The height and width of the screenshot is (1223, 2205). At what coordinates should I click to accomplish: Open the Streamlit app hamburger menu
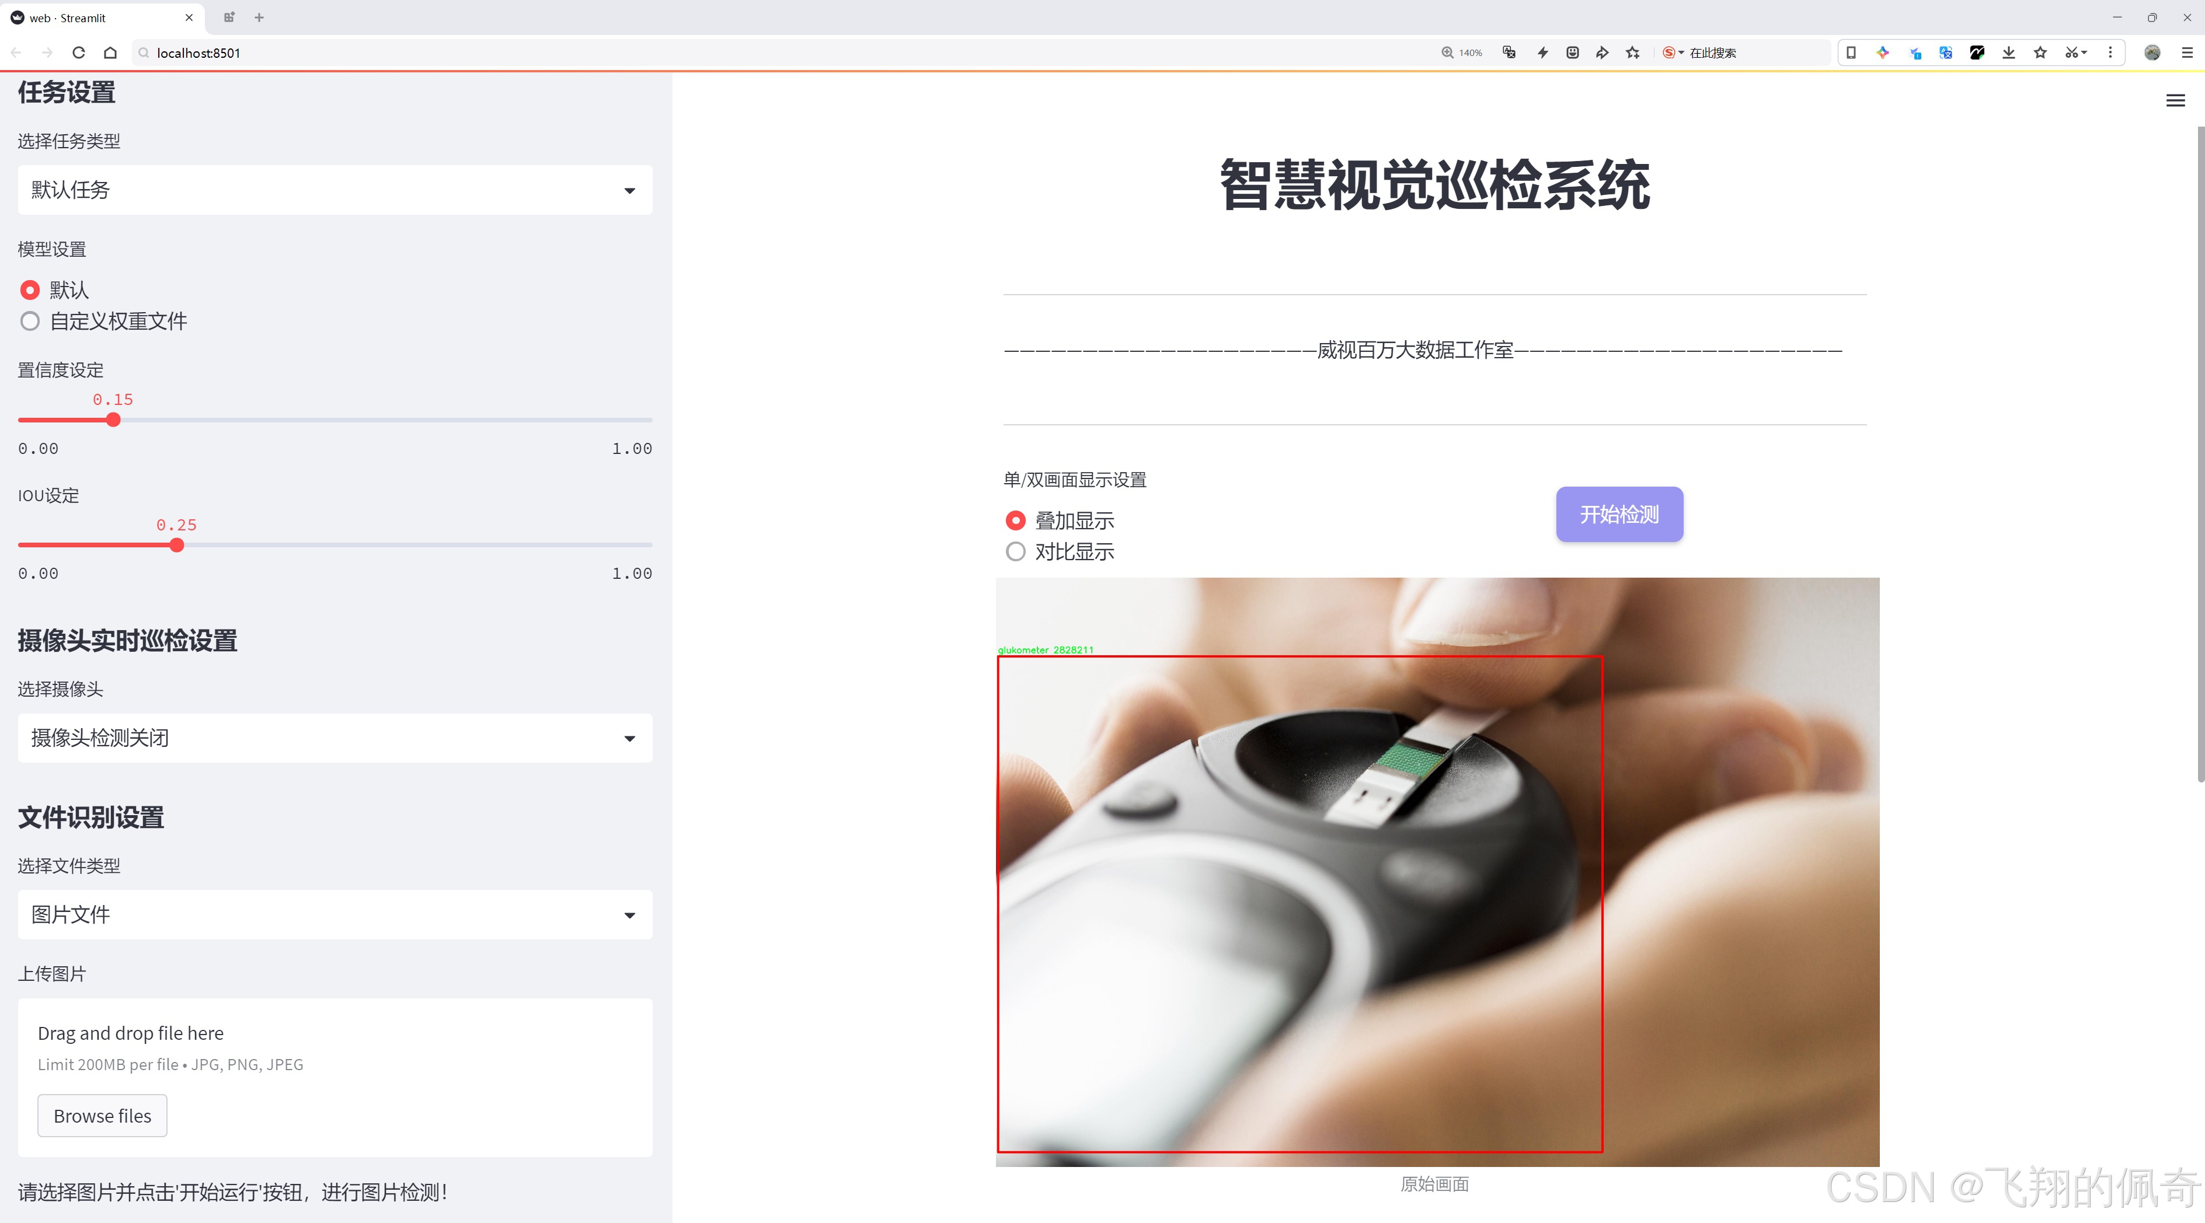click(2175, 100)
